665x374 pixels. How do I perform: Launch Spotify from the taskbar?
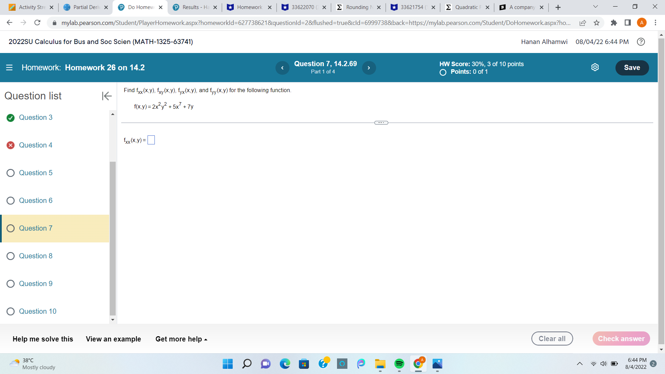[x=399, y=364]
